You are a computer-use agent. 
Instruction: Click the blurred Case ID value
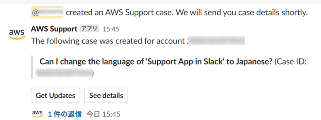(x=64, y=73)
